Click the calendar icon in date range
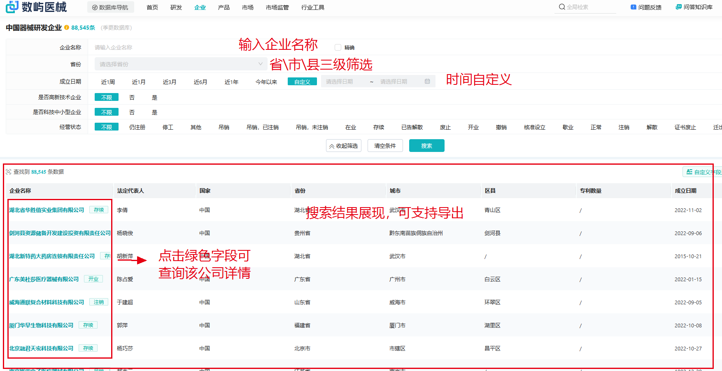 pos(427,82)
